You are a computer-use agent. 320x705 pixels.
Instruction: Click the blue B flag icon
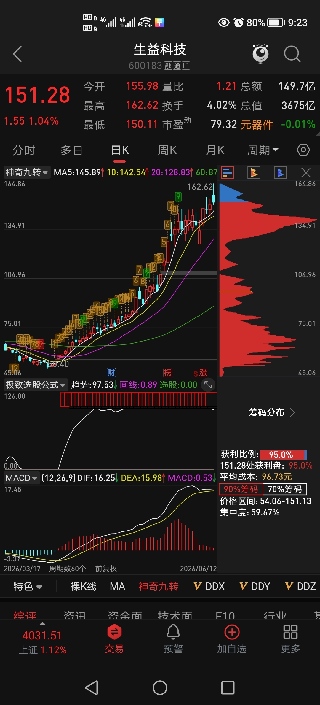[280, 172]
